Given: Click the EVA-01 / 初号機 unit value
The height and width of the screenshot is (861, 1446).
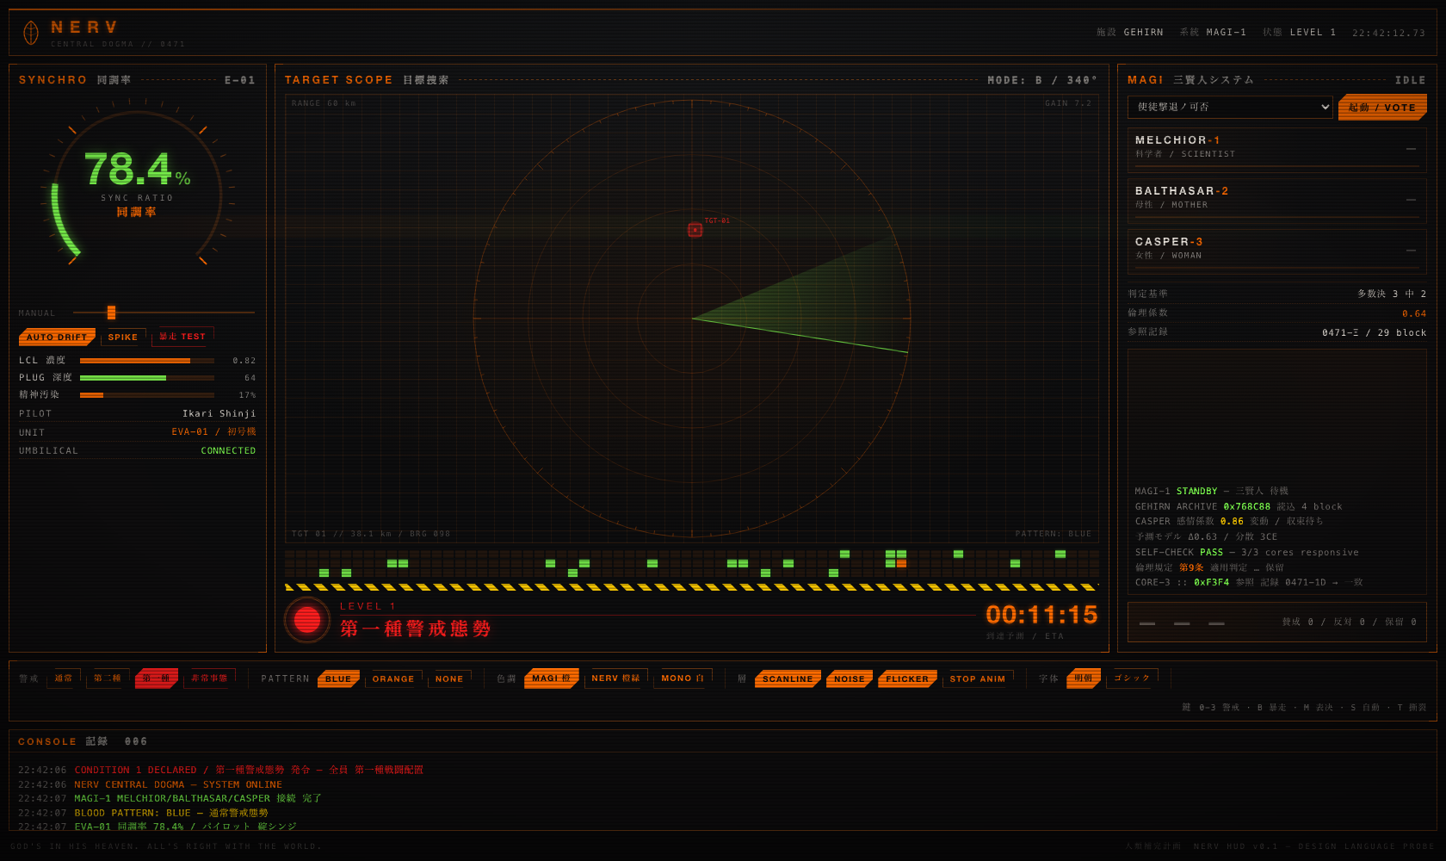Looking at the screenshot, I should [x=213, y=432].
